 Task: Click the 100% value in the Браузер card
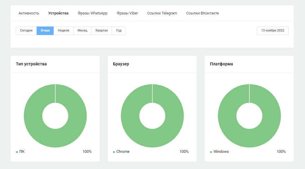pyautogui.click(x=184, y=152)
